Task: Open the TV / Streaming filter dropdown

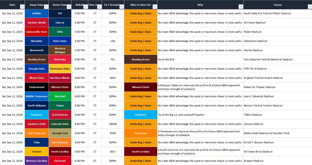Action: 121,6
